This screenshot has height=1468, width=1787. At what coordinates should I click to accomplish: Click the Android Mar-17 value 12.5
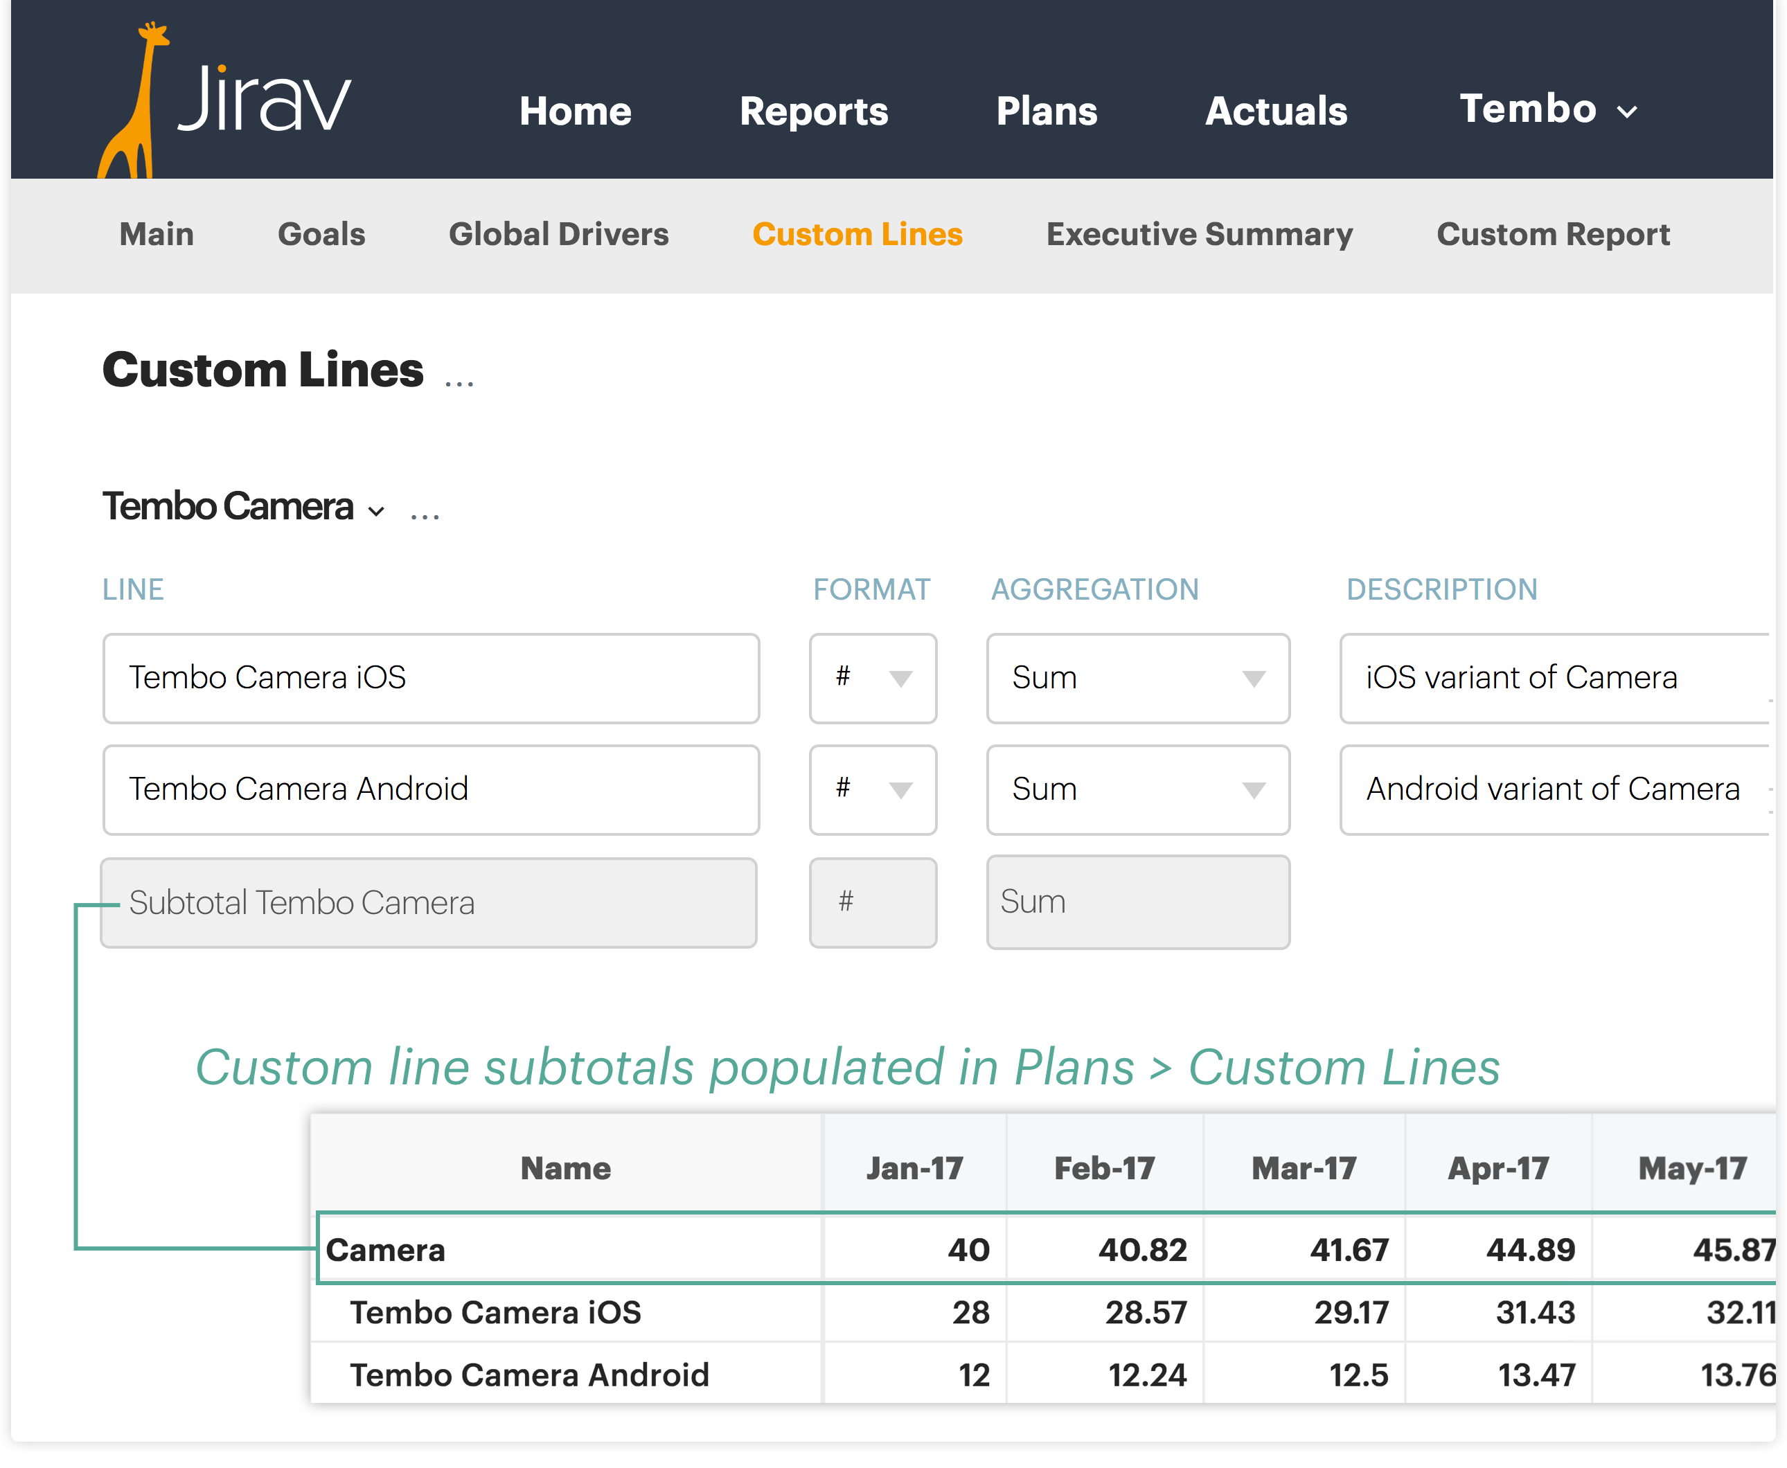coord(1358,1375)
